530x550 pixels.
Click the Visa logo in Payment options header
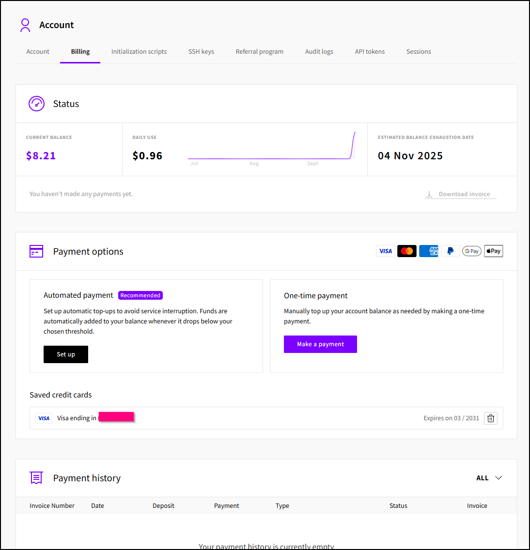[386, 251]
